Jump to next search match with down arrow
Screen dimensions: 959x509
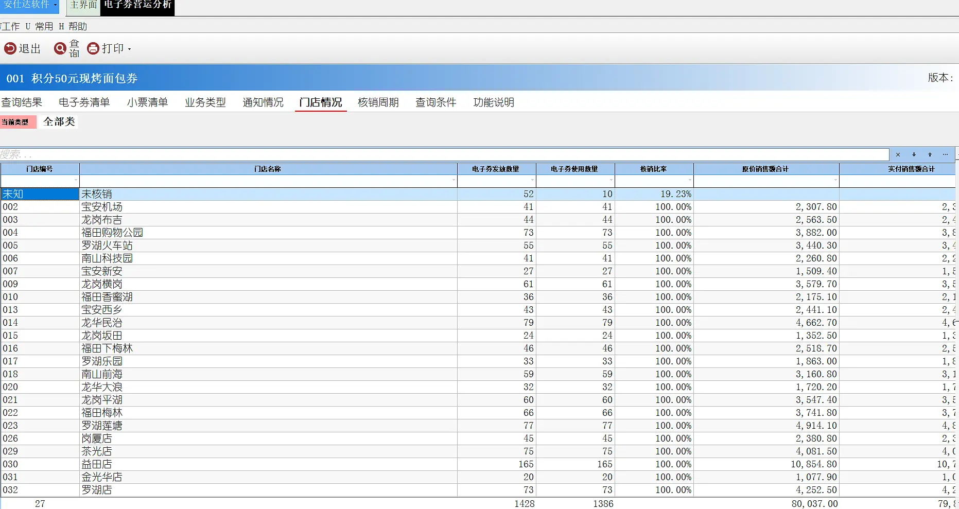914,154
